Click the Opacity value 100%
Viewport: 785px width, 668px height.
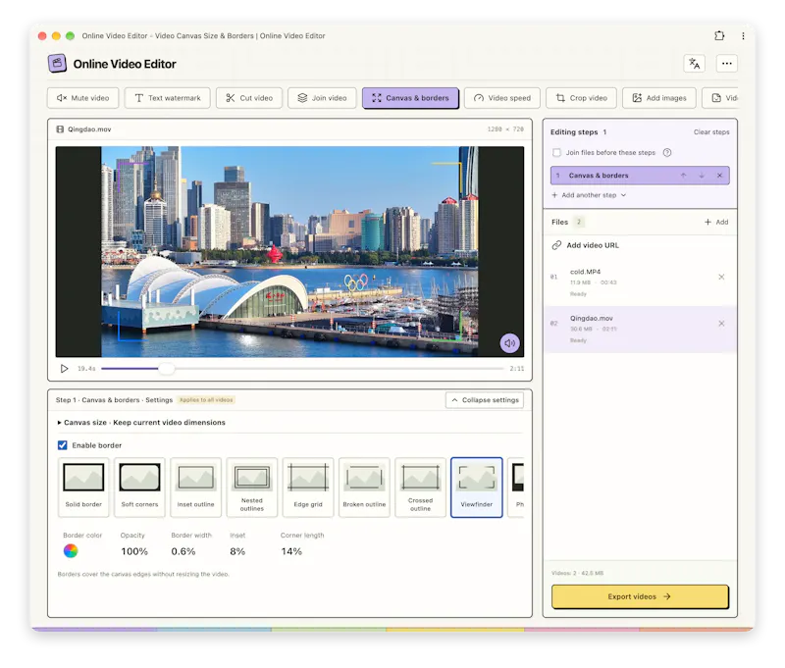[134, 551]
